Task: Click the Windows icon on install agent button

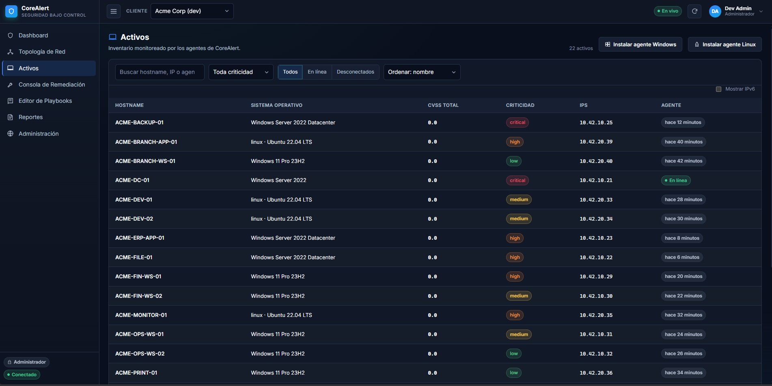Action: pos(608,44)
